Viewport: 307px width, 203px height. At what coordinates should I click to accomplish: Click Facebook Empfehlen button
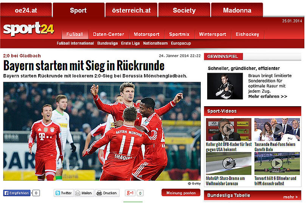17,193
